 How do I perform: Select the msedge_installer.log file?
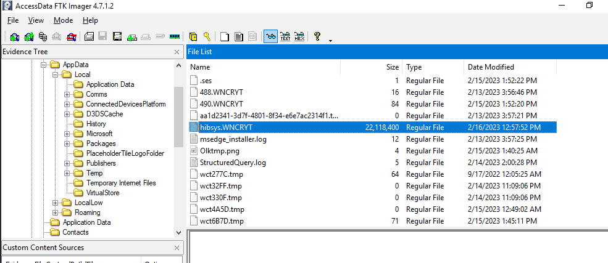(x=233, y=139)
